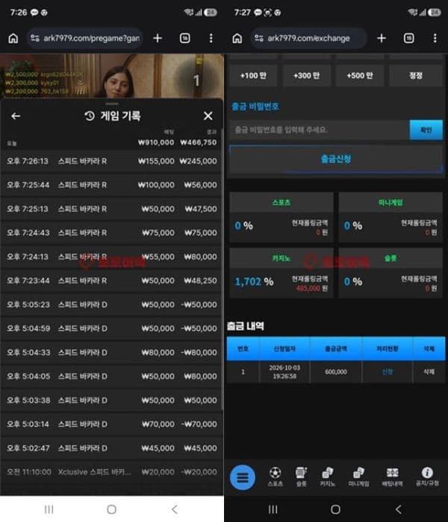Tap the Android home button on the left phone
This screenshot has height=522, width=448.
click(112, 509)
